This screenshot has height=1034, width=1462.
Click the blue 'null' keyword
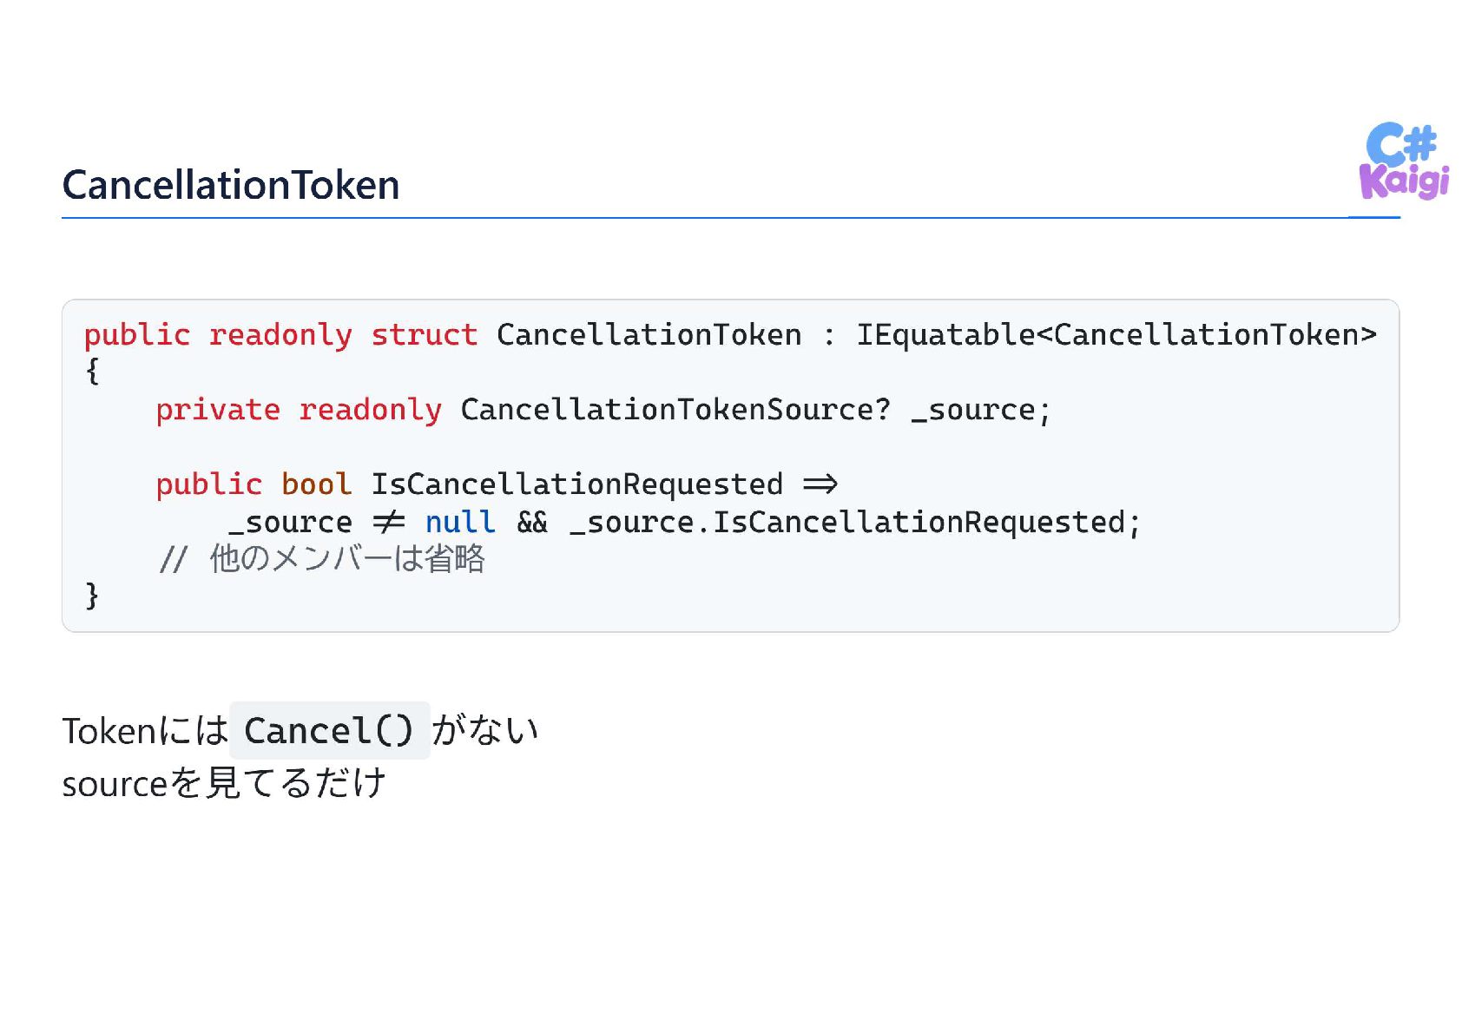point(460,522)
